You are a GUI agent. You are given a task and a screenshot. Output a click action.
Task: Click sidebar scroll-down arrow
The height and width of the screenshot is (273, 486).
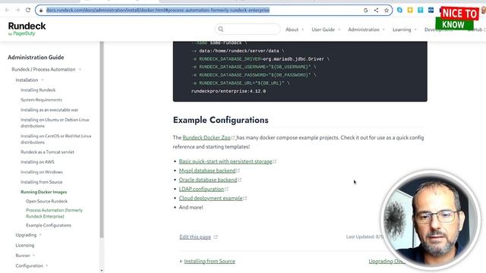pos(102,271)
